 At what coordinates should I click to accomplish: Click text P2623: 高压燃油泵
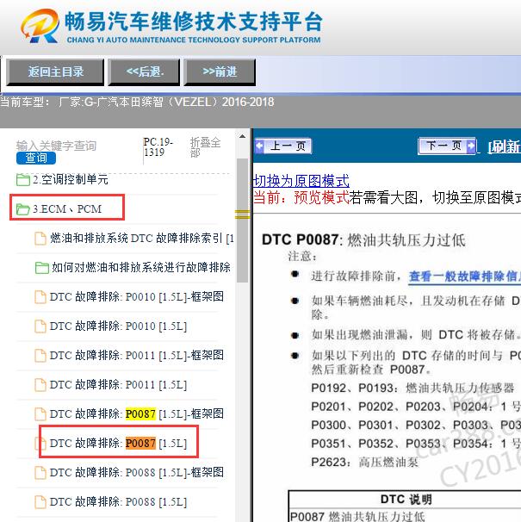pos(364,462)
